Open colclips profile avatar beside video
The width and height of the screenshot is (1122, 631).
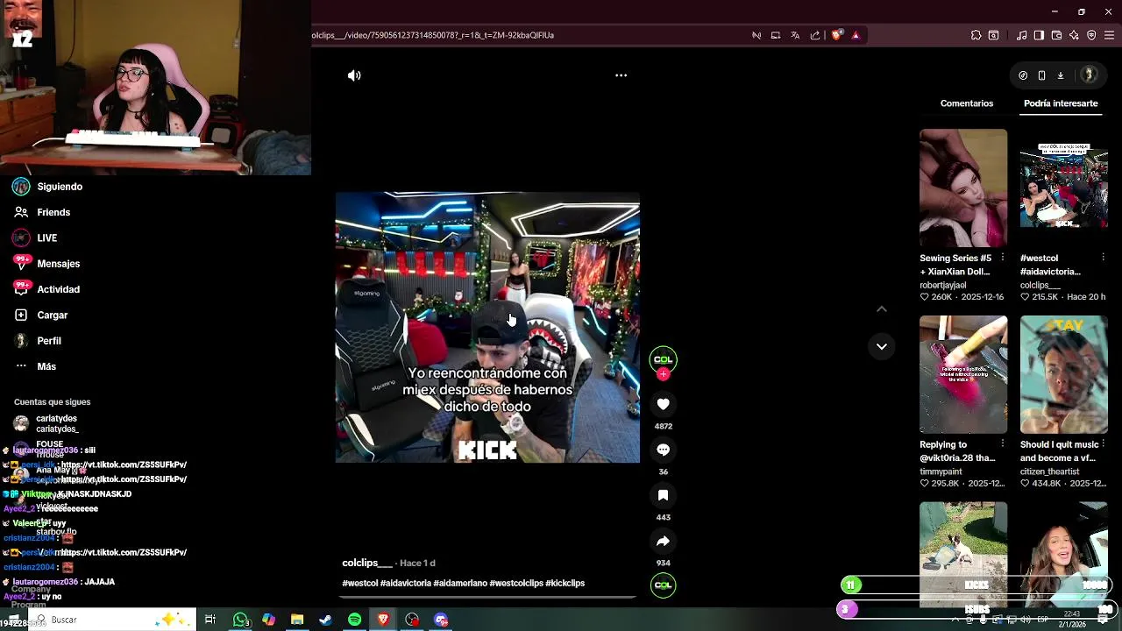[663, 359]
